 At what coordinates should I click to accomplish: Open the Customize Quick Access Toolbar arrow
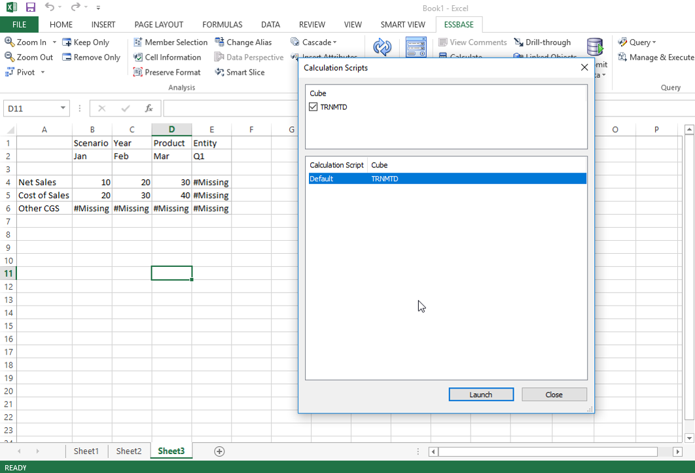coord(98,8)
